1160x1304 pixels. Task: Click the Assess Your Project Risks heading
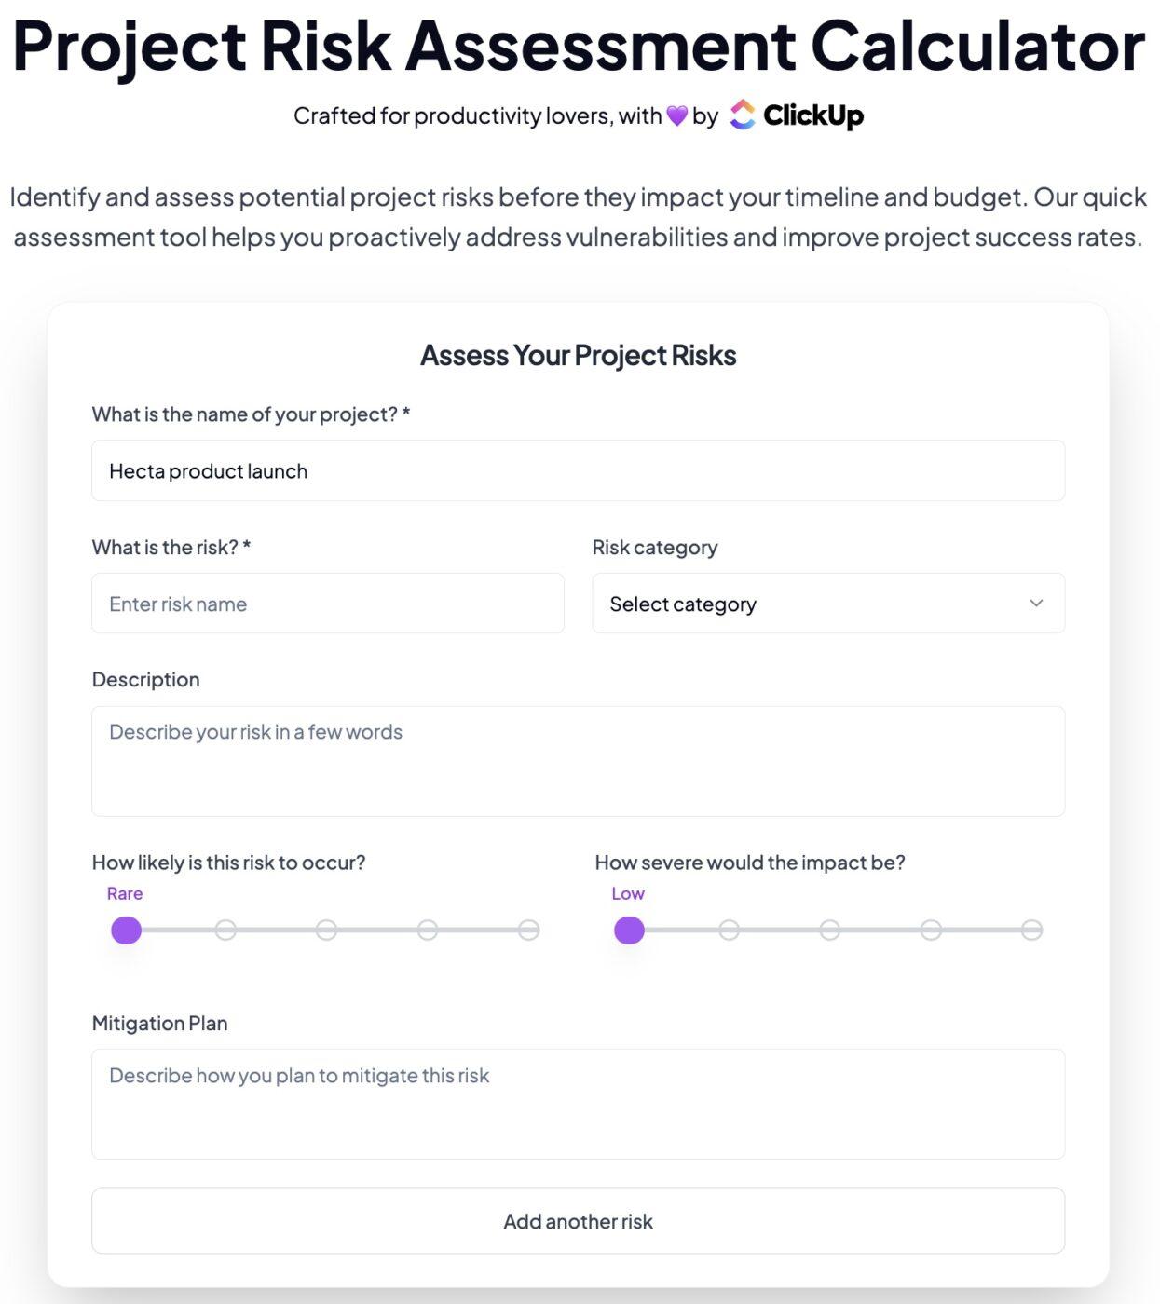tap(578, 355)
